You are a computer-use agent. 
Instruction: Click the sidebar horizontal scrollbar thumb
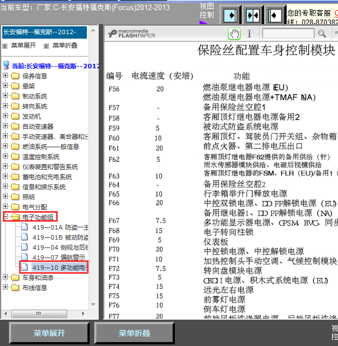39,314
